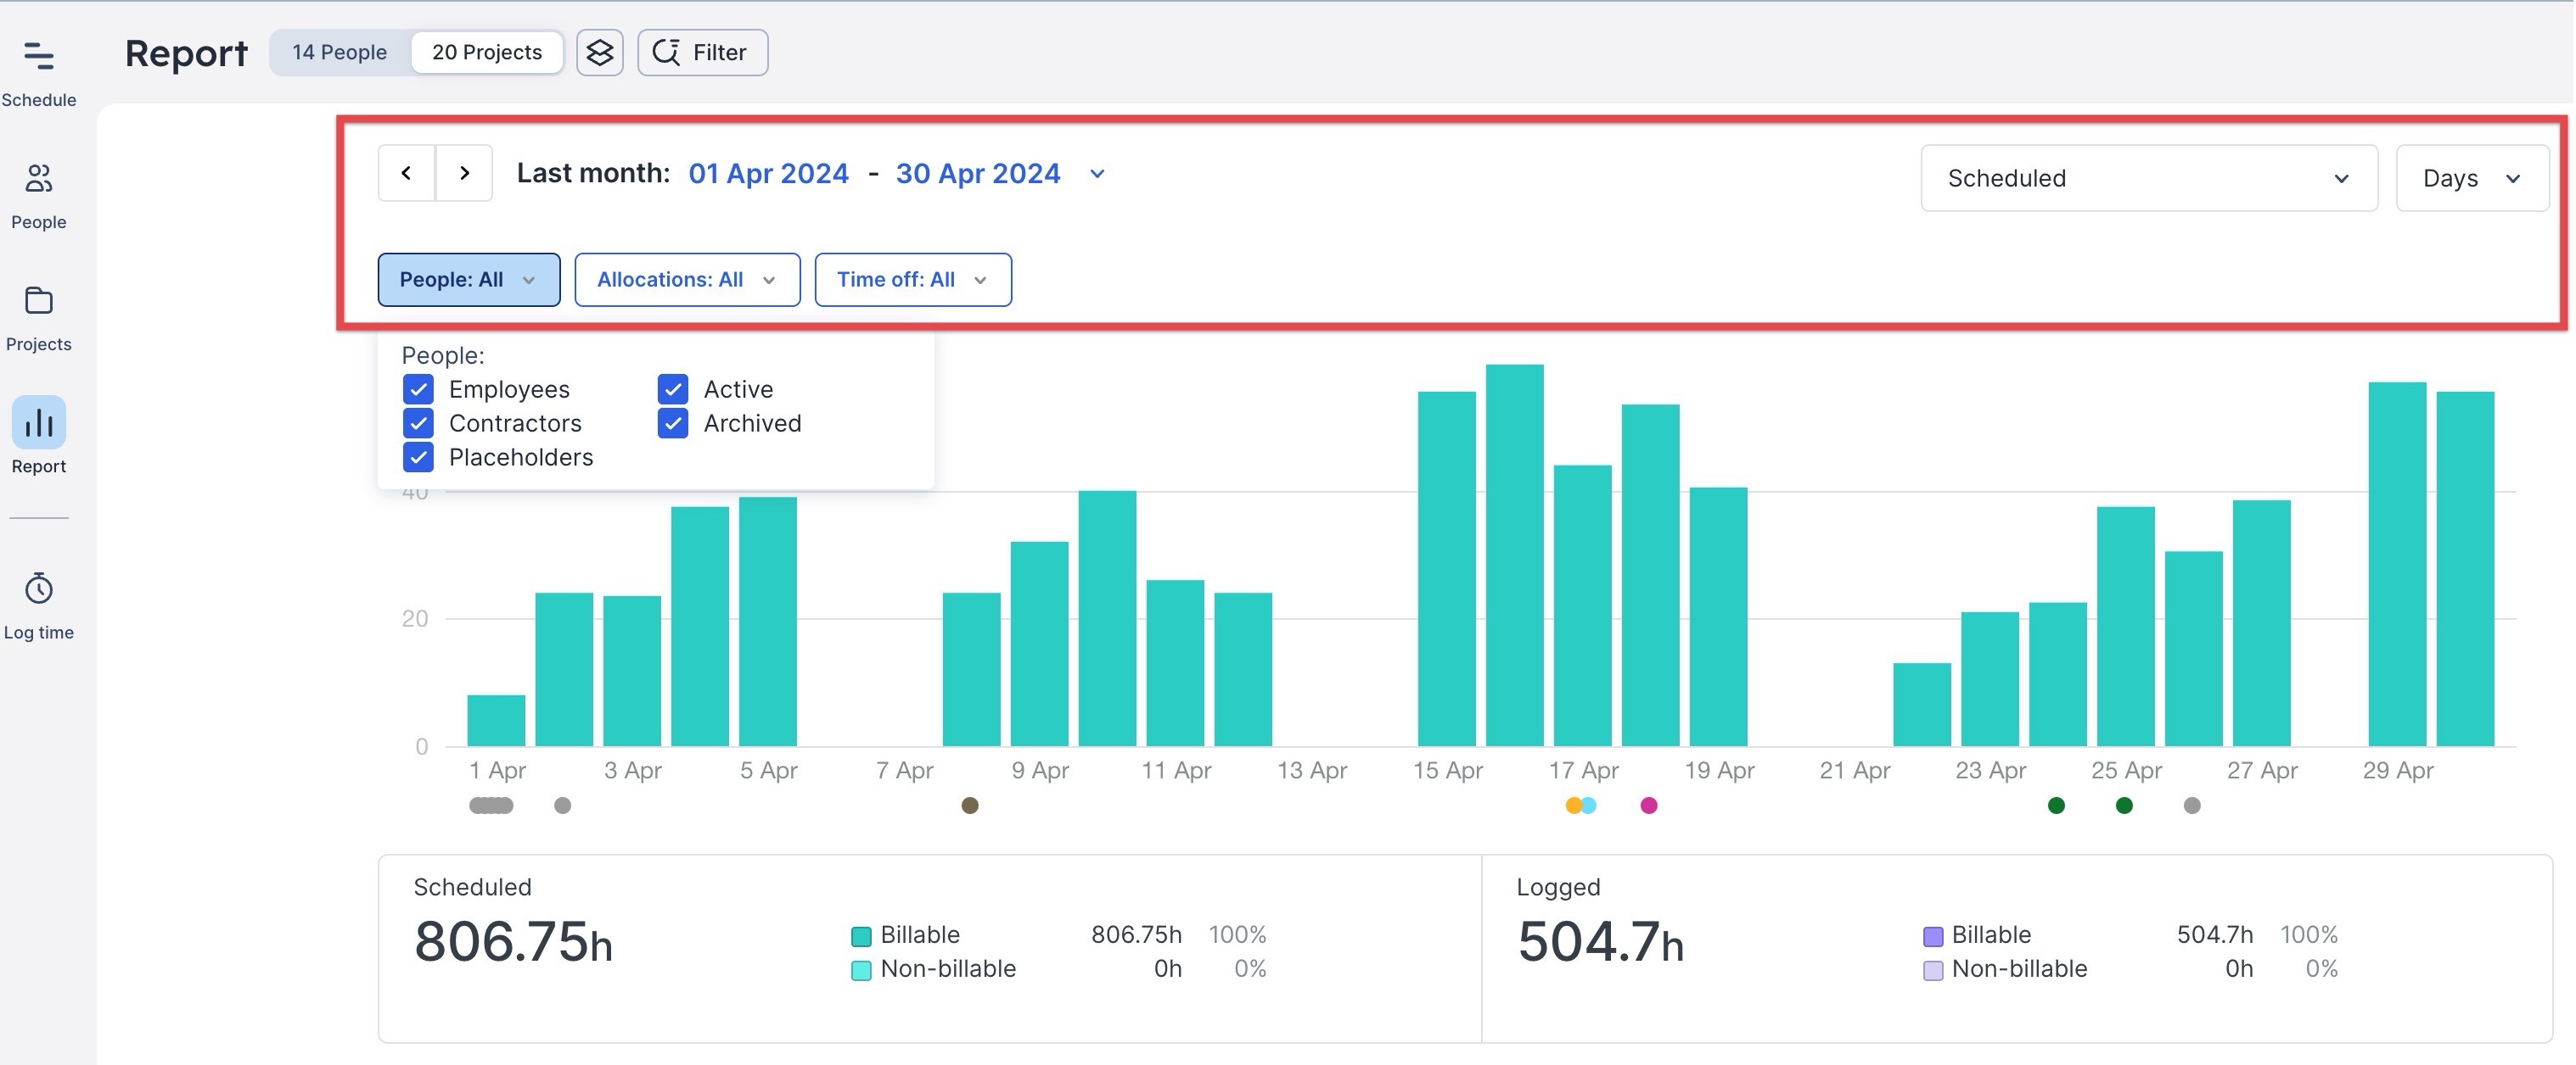
Task: Click the saved views layers icon
Action: (599, 52)
